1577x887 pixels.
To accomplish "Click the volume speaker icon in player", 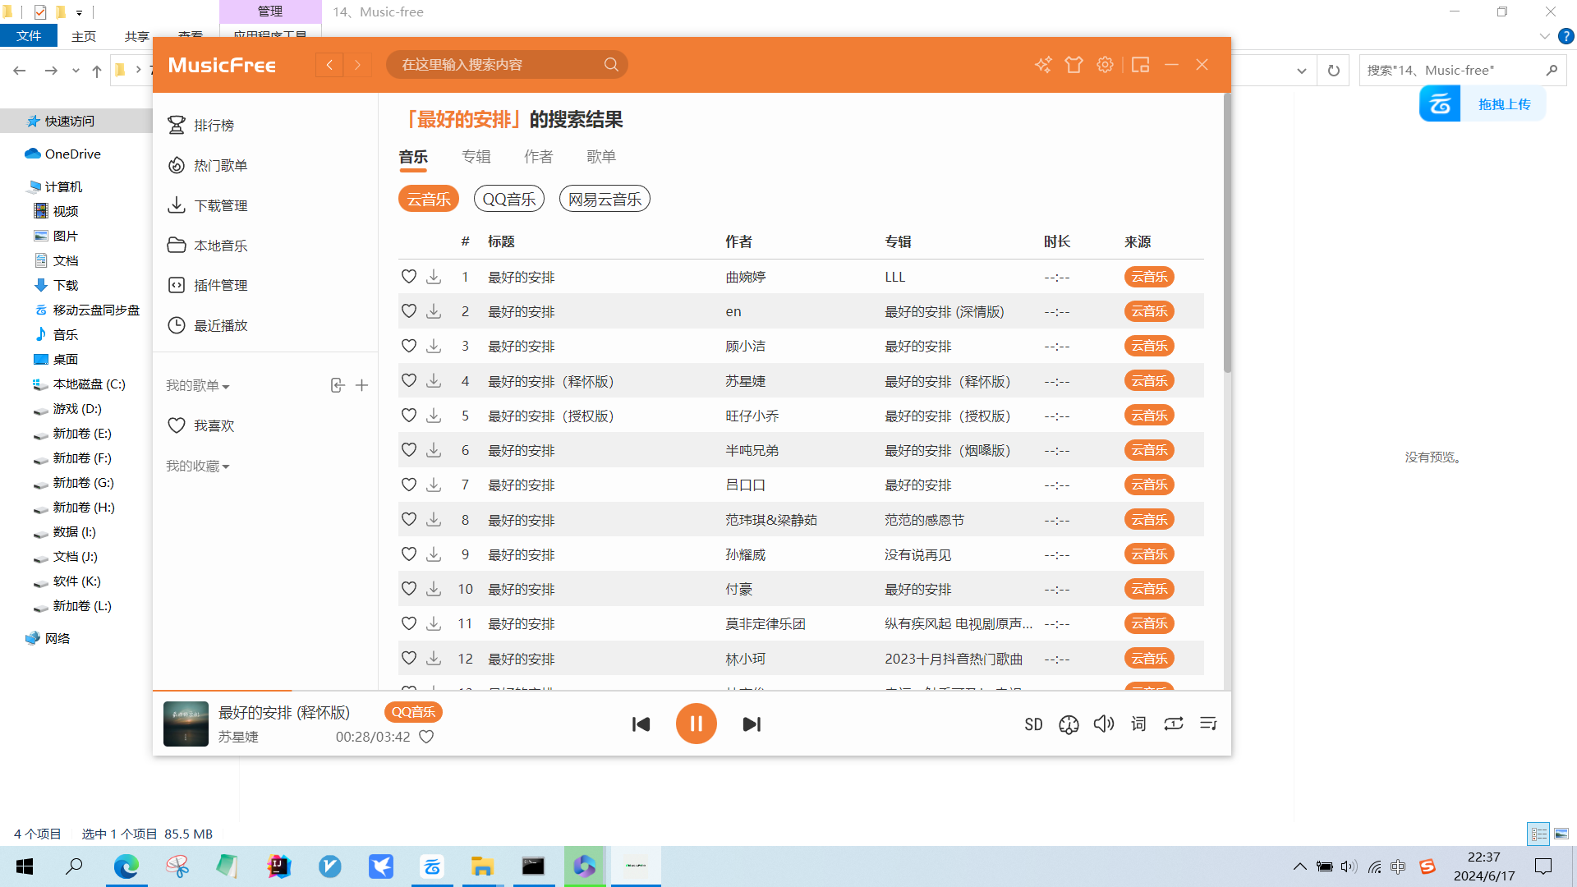I will 1103,724.
